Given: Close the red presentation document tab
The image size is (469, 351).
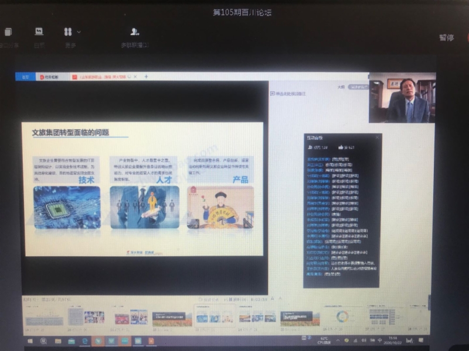Looking at the screenshot, I should point(135,77).
